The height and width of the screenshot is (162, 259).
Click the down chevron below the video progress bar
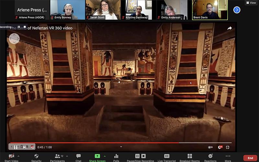(121, 147)
